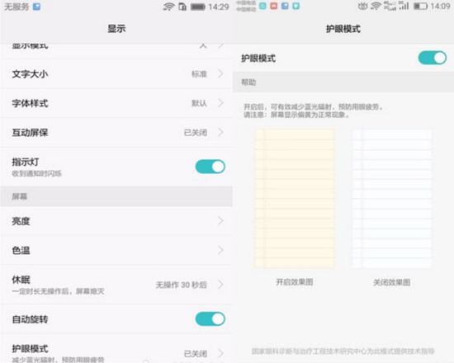Image resolution: width=454 pixels, height=363 pixels.
Task: Open the 色温 color temperature chevron
Action: pos(220,250)
